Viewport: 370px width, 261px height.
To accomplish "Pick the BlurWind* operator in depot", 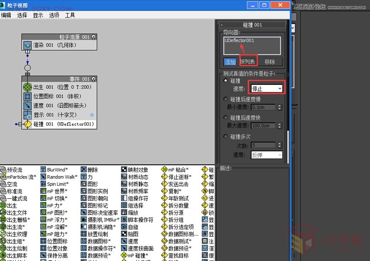I will (44, 170).
